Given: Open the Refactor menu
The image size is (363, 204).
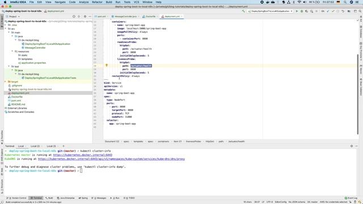Looking at the screenshot, I should (x=97, y=2).
